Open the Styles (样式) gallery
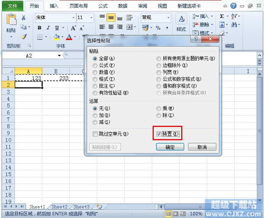264x218 pixels. 181,23
